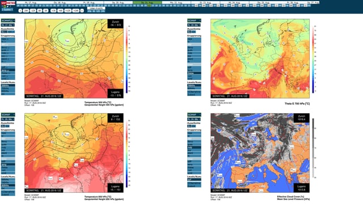The image size is (363, 204).
Task: Click color legend beside Theta E map
Action: click(314, 59)
